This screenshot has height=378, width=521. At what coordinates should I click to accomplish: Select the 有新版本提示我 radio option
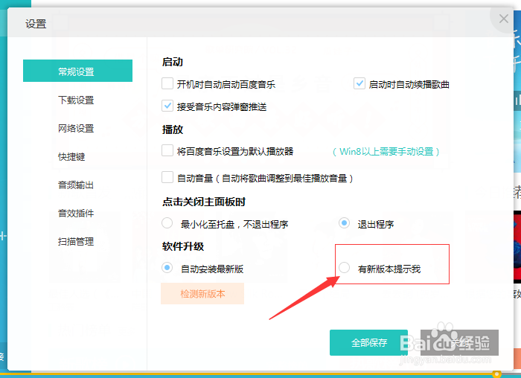(x=344, y=268)
